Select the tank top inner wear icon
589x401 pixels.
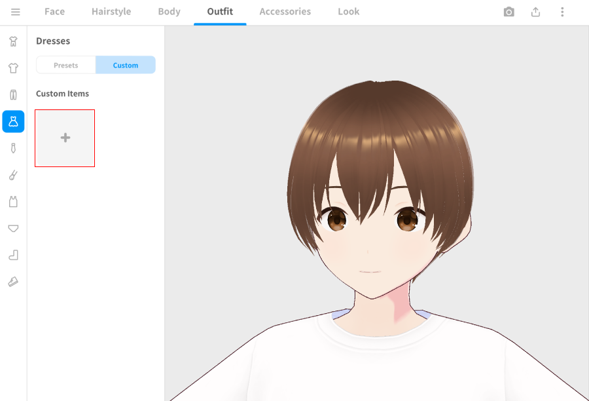13,202
